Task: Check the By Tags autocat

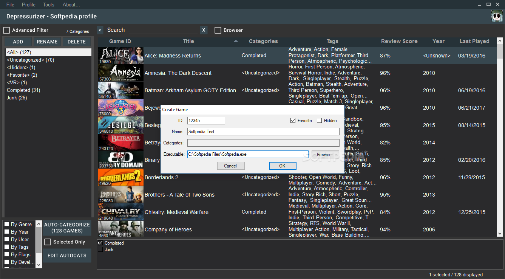Action: click(x=6, y=247)
